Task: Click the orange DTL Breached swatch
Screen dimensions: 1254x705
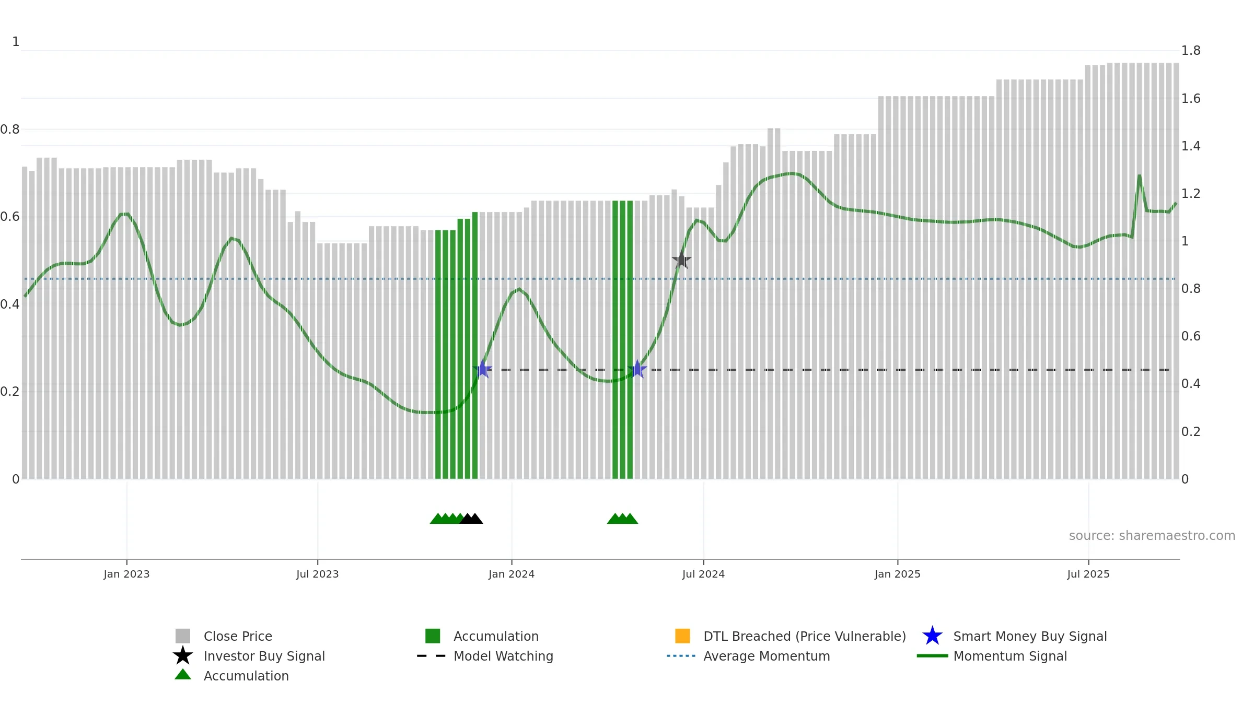Action: [682, 636]
